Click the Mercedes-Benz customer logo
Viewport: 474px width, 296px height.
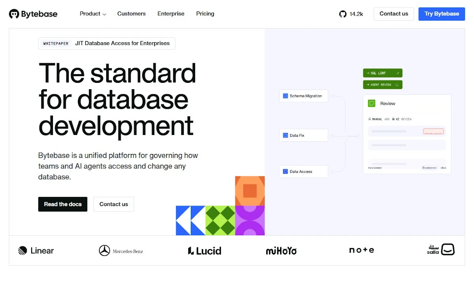(x=121, y=251)
